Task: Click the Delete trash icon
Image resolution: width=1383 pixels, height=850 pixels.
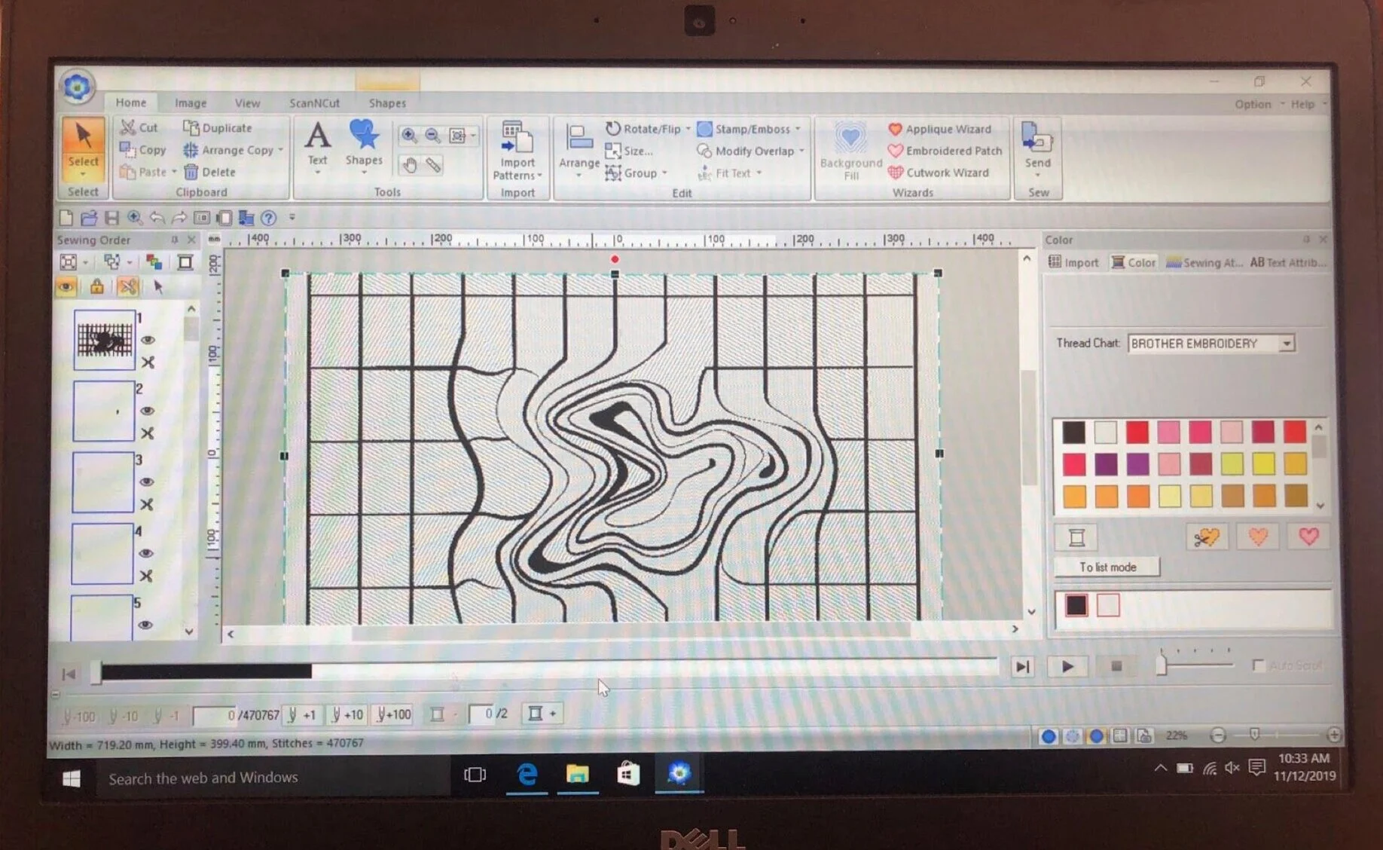Action: 191,172
